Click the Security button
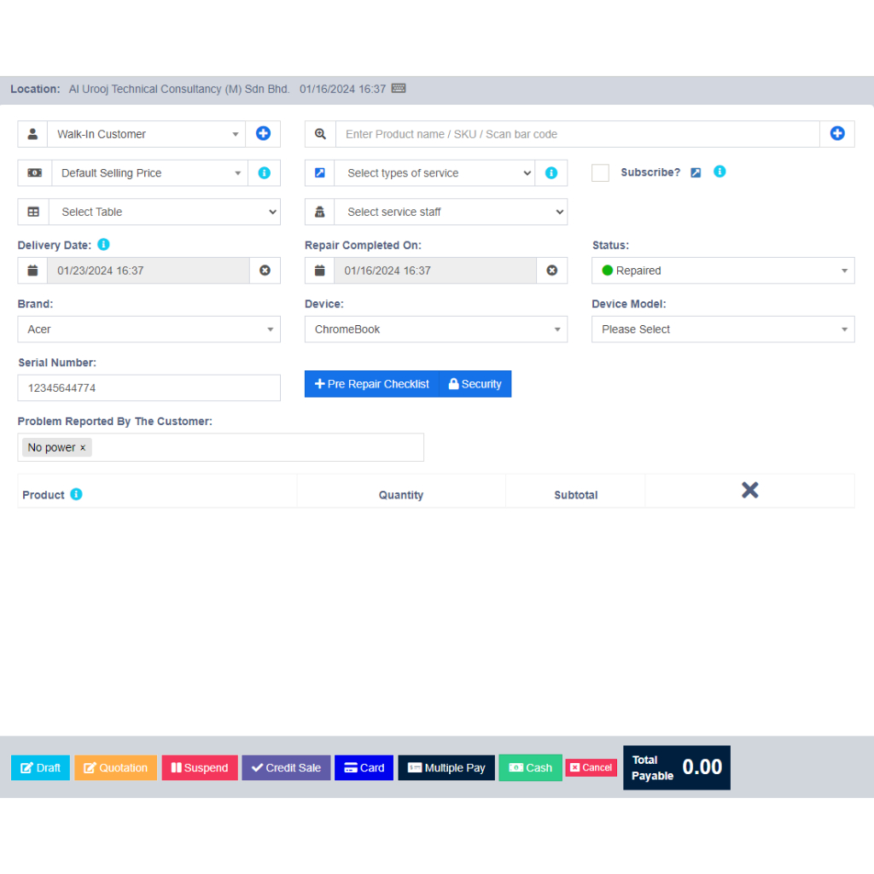Image resolution: width=874 pixels, height=874 pixels. tap(475, 384)
